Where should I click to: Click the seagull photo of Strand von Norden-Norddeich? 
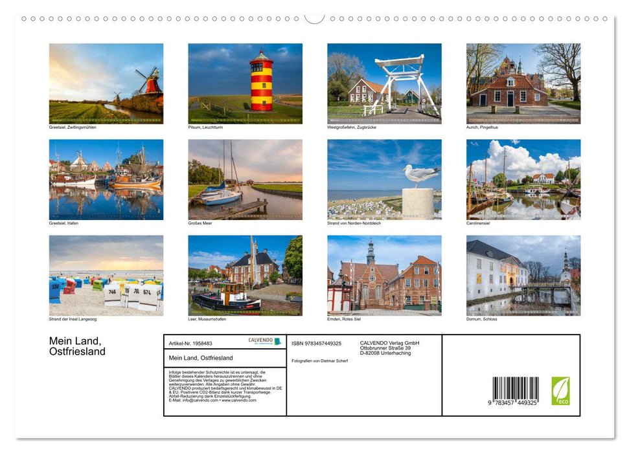point(383,179)
